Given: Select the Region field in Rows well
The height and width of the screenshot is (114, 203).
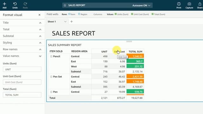Looking at the screenshot, I should pos(82,14).
